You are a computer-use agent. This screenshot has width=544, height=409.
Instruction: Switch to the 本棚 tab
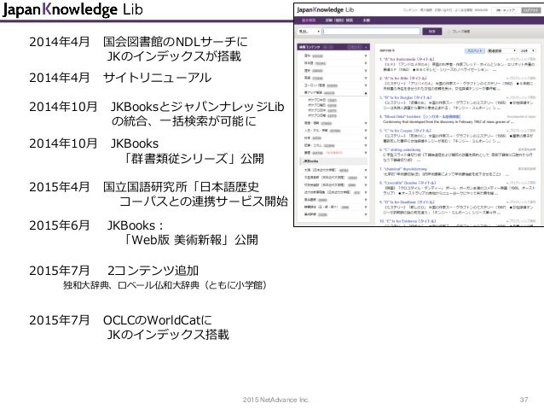pos(367,20)
